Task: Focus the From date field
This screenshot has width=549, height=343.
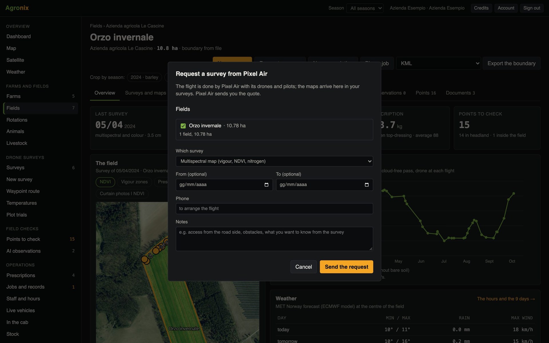Action: coord(224,185)
